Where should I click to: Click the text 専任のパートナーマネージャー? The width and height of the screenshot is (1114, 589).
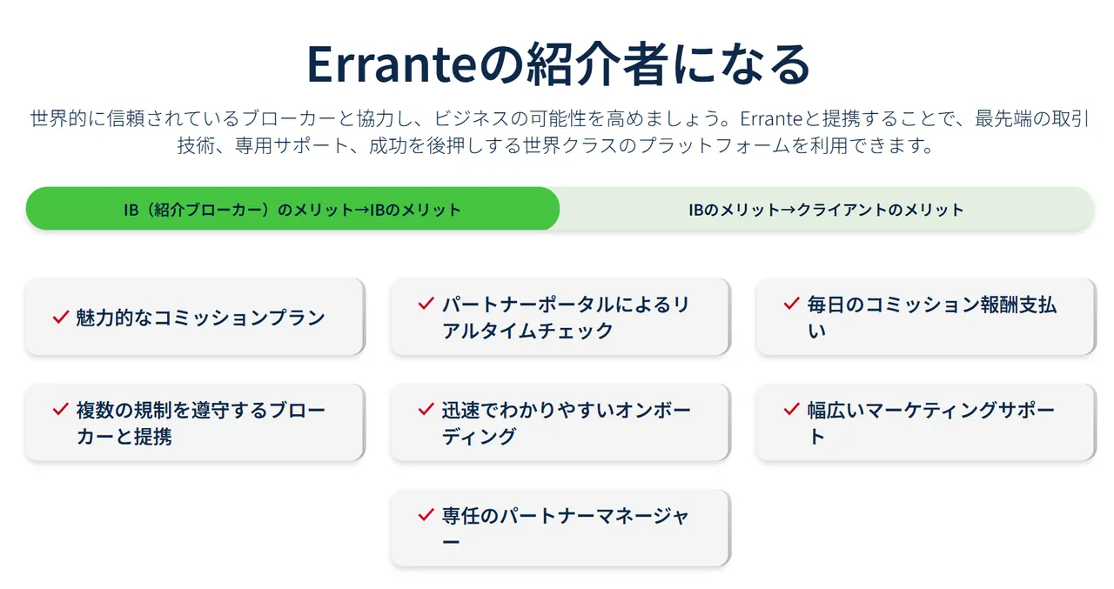tap(566, 528)
